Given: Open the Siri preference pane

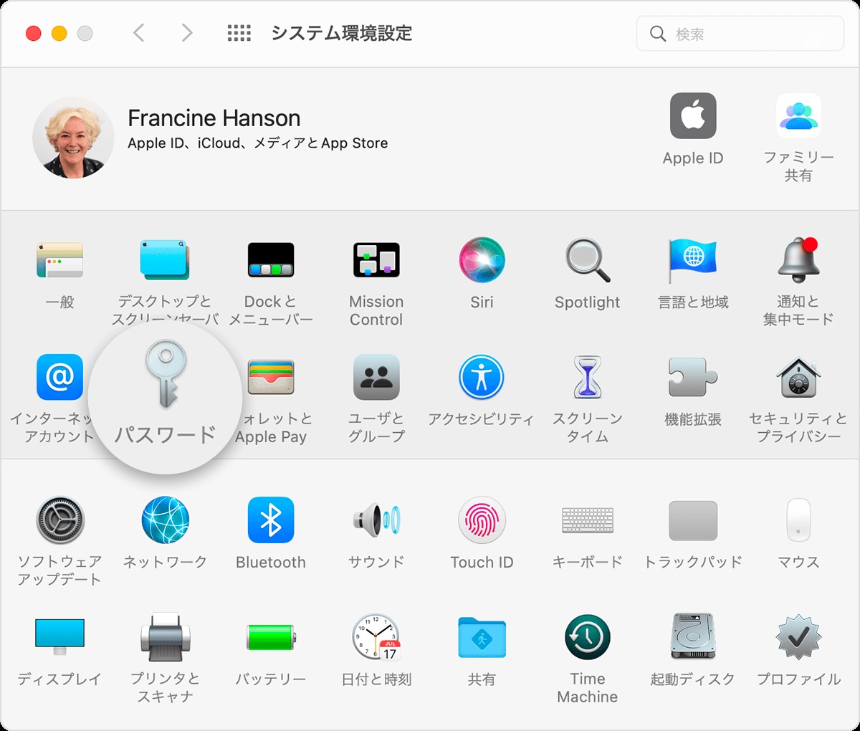Looking at the screenshot, I should 482,259.
